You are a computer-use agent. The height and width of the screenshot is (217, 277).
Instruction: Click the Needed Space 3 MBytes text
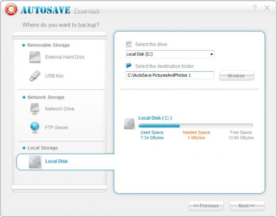pos(196,135)
